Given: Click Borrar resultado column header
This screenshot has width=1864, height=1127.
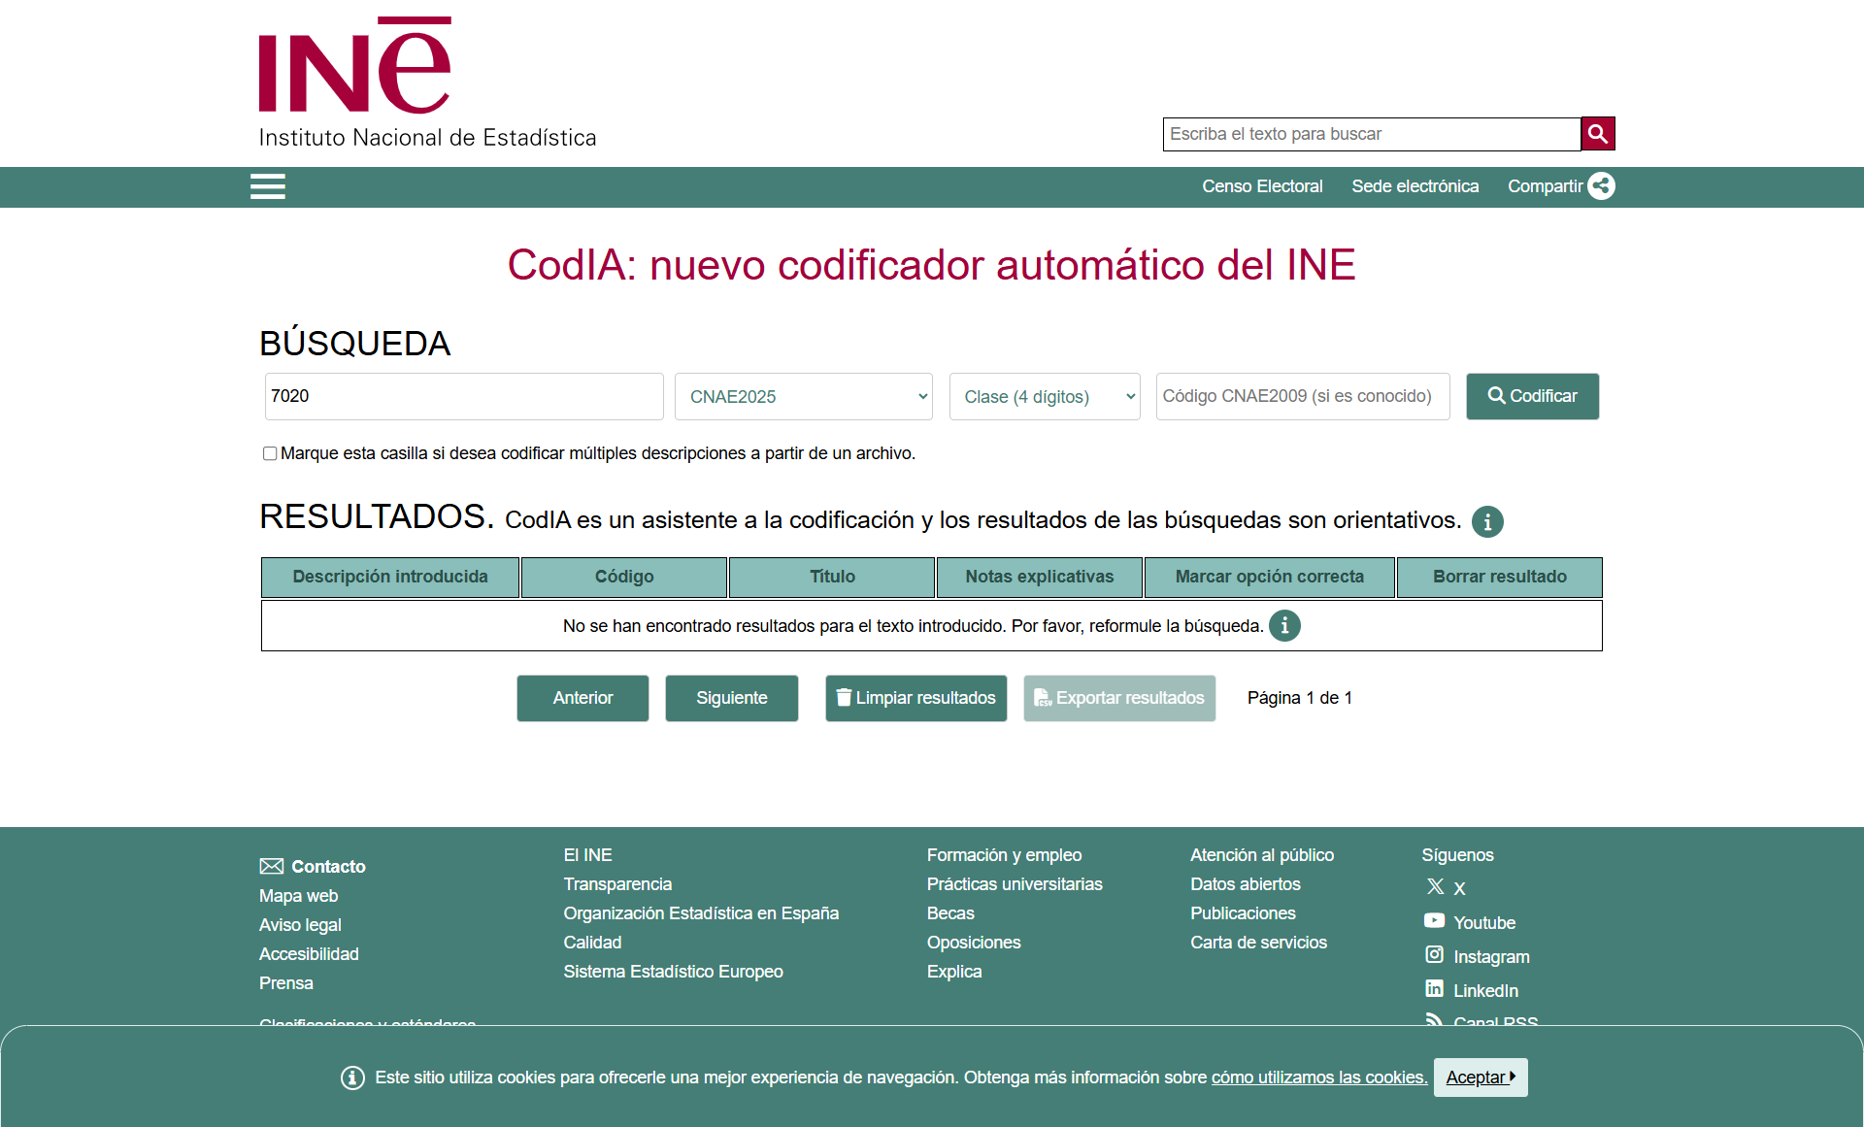Looking at the screenshot, I should (1500, 577).
